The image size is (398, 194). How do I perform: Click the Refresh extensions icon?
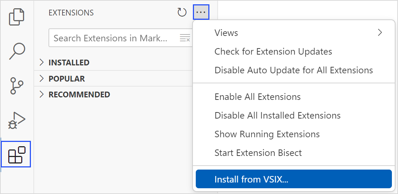pyautogui.click(x=182, y=13)
